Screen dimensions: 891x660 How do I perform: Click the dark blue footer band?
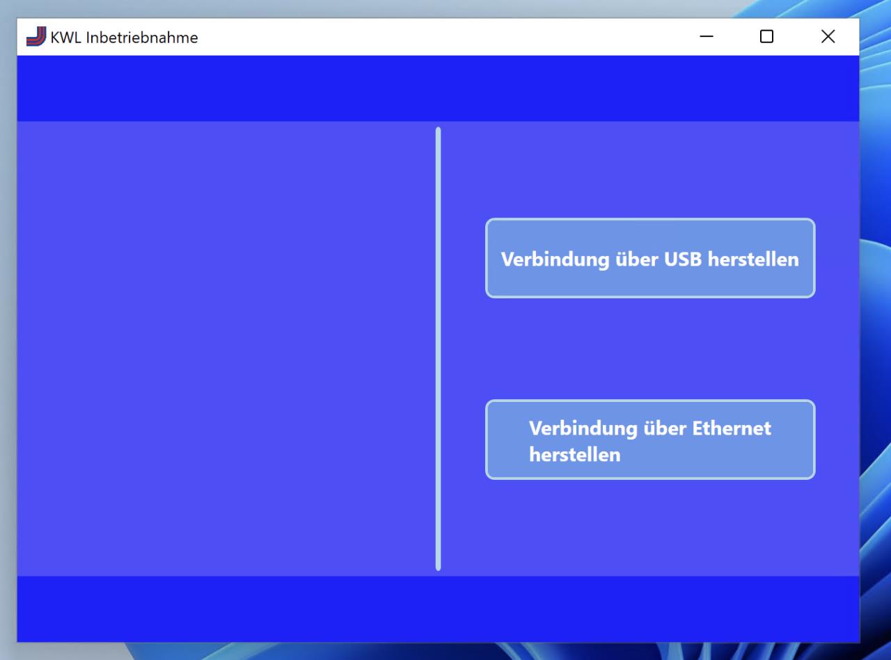[437, 609]
